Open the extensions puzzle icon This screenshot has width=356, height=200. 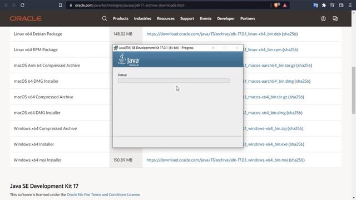coord(324,5)
